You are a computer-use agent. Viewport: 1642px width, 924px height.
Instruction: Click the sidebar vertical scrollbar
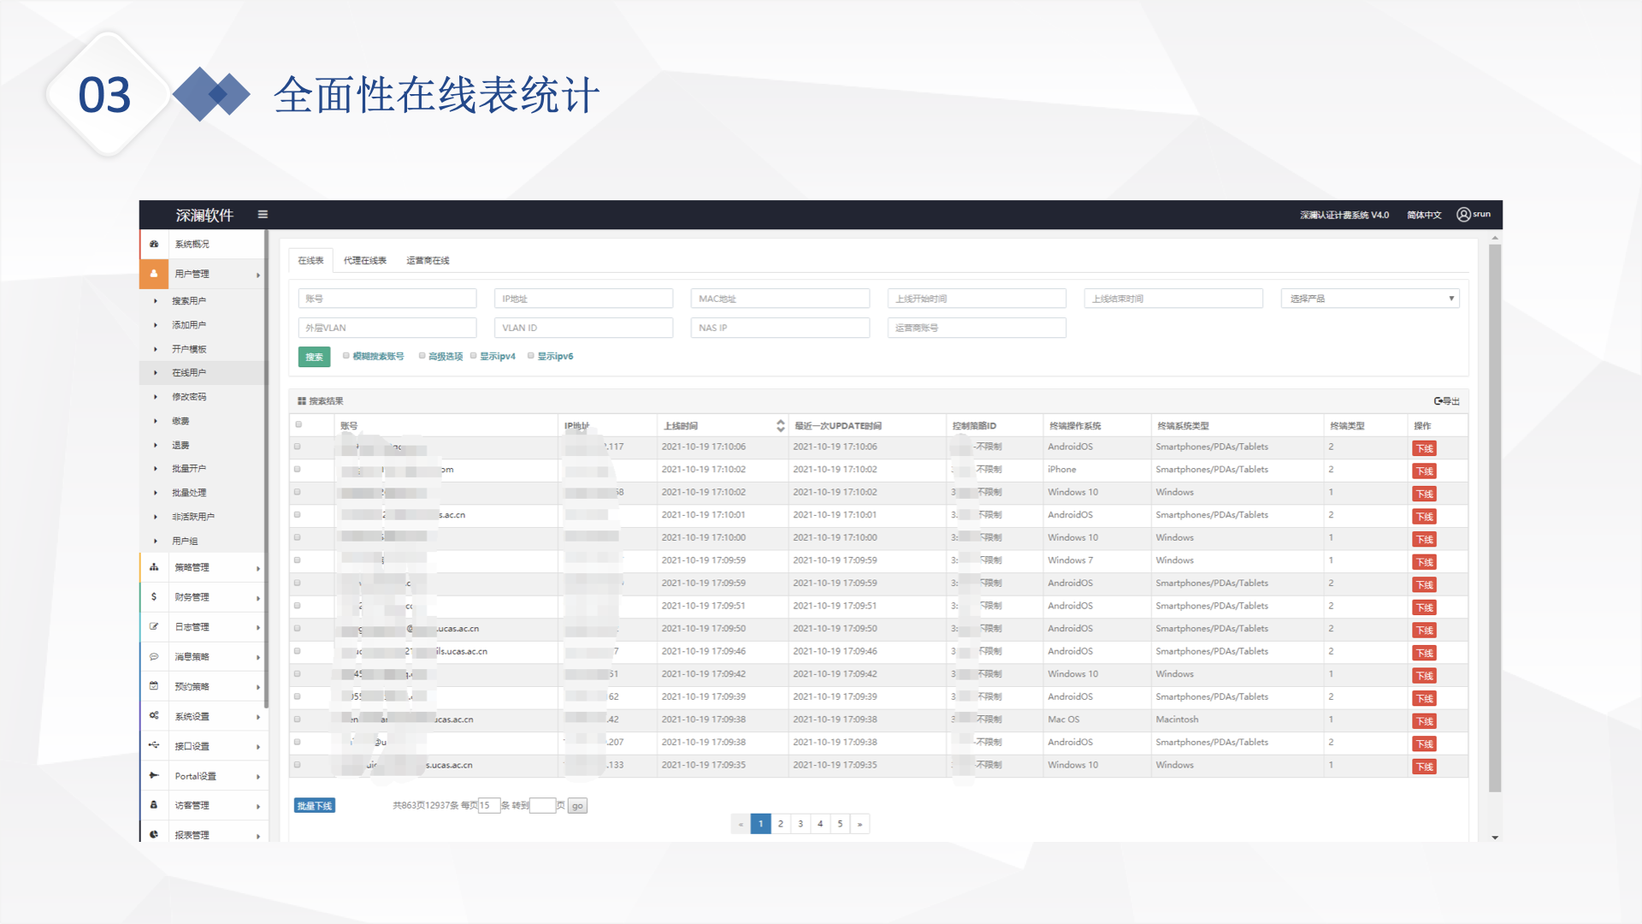point(266,469)
